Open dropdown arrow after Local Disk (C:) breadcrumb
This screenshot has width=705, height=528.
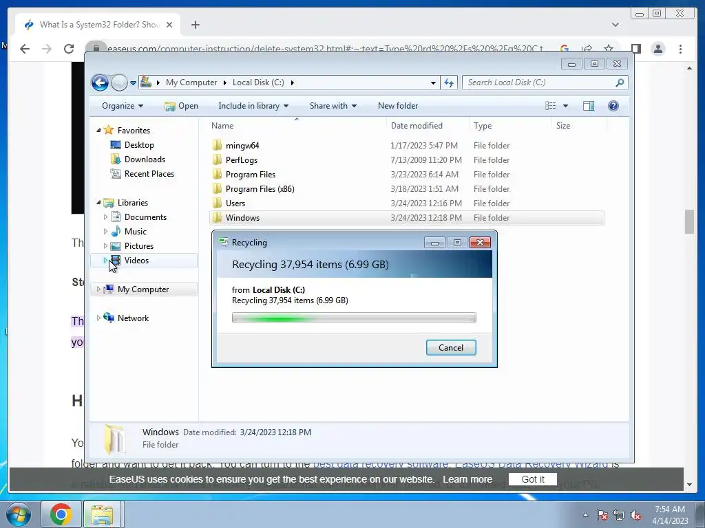292,82
